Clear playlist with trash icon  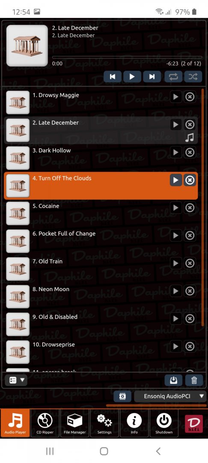click(194, 380)
